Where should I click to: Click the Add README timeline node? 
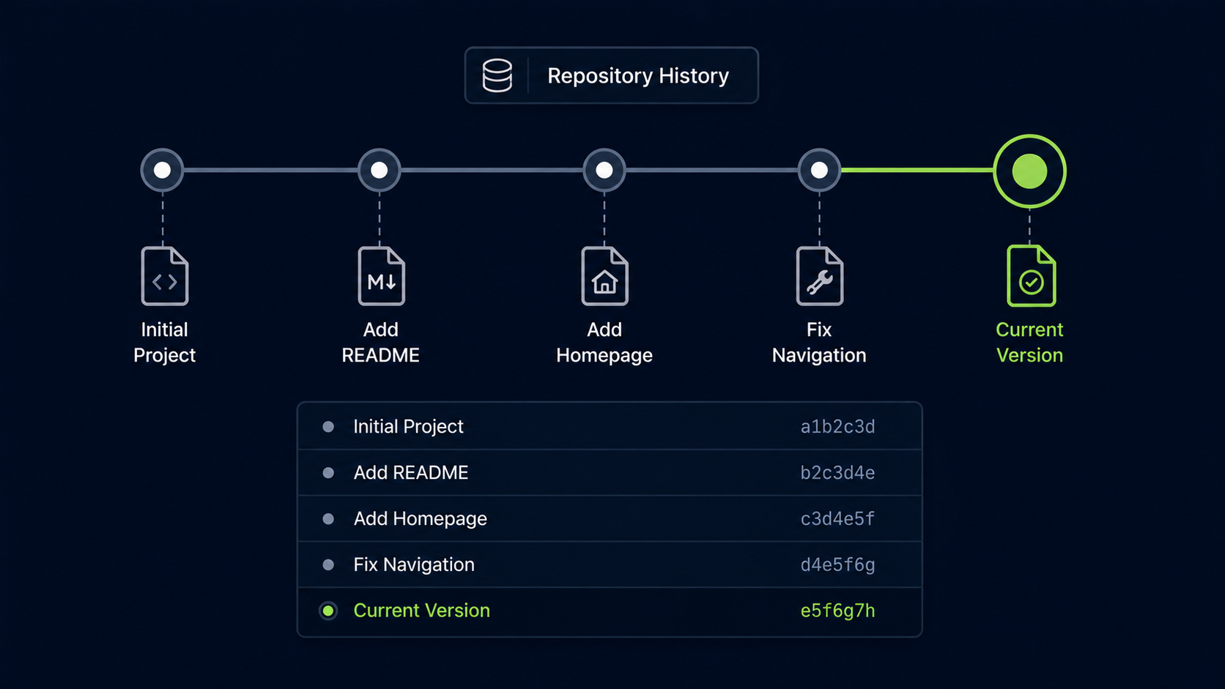[x=380, y=170]
